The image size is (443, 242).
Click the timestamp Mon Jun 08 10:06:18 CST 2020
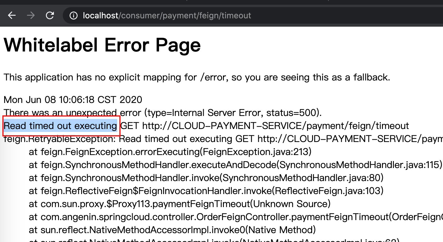point(73,100)
